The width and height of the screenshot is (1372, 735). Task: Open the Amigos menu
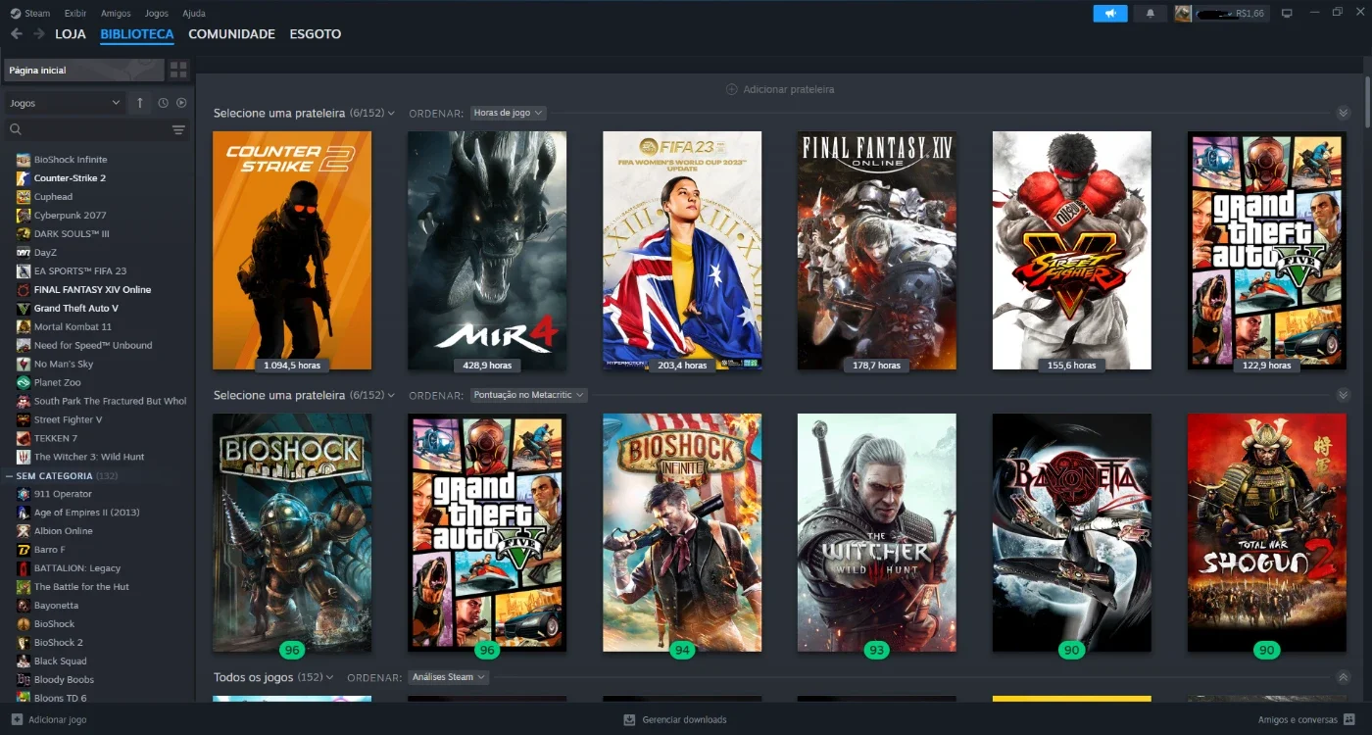click(x=116, y=13)
